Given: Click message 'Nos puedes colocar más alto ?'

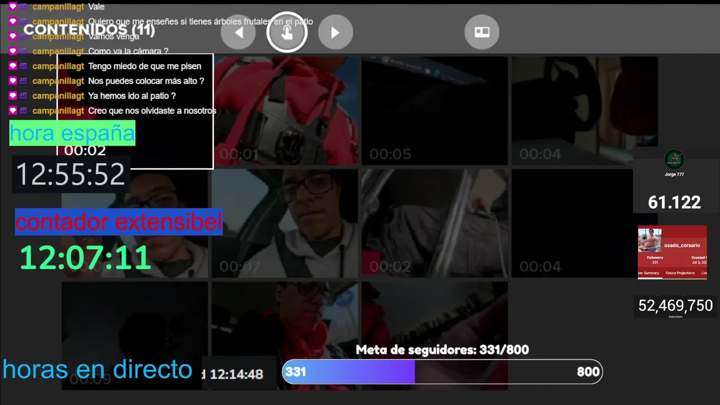Looking at the screenshot, I should pyautogui.click(x=146, y=81).
